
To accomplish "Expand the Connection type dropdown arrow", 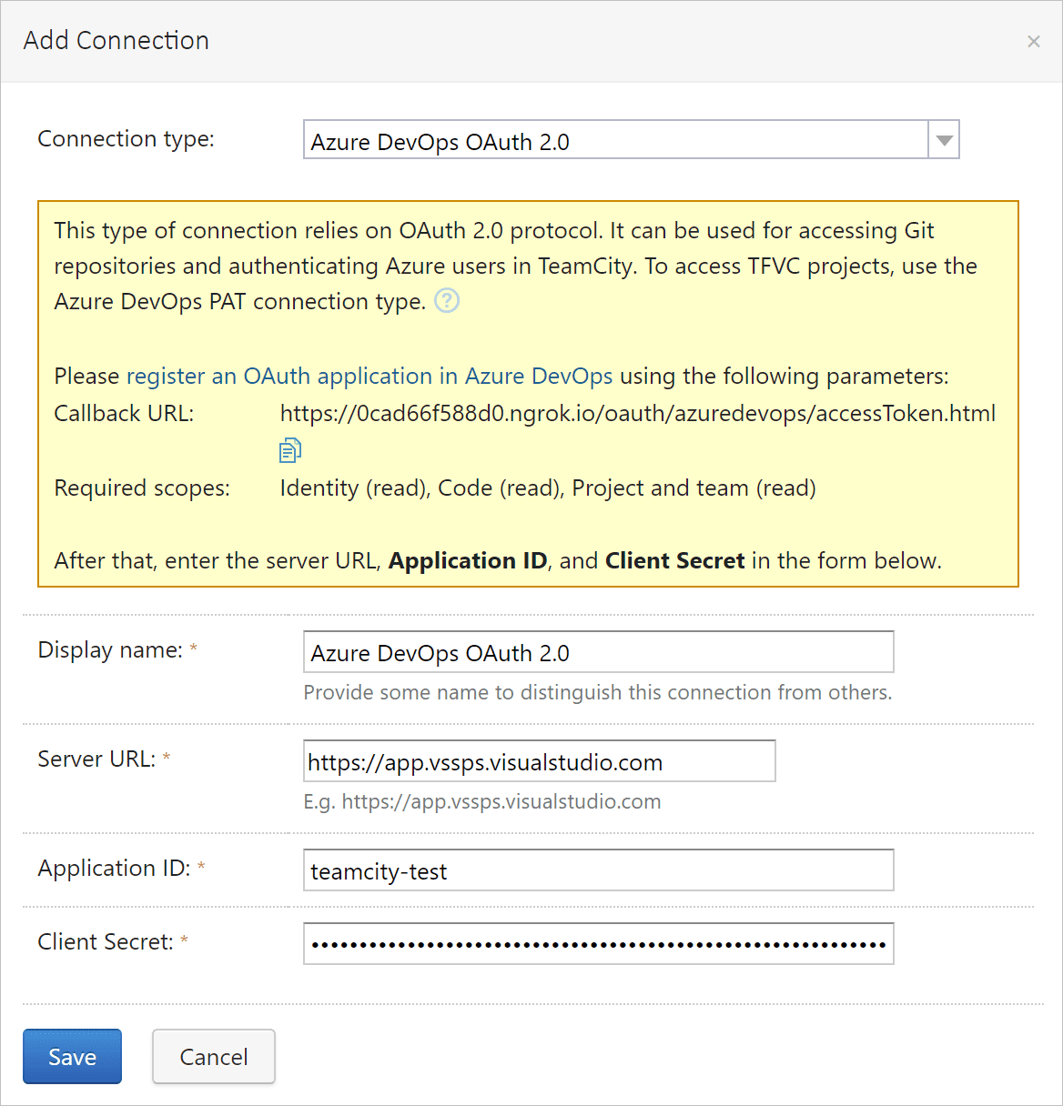I will (x=944, y=140).
